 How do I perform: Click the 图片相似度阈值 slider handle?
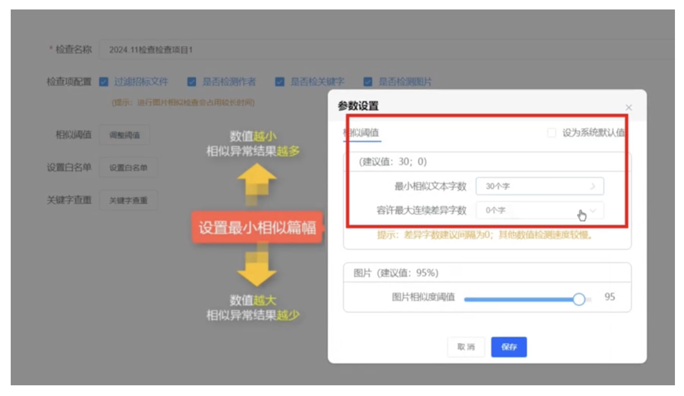point(579,299)
